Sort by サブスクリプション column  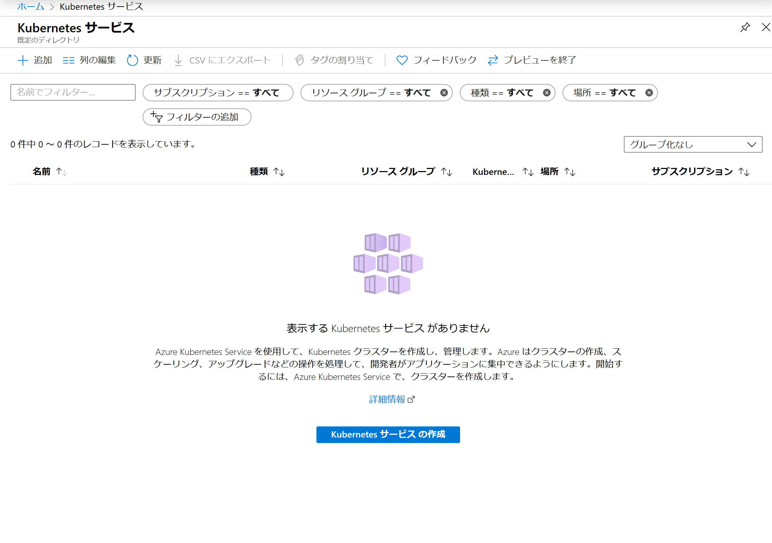[701, 171]
